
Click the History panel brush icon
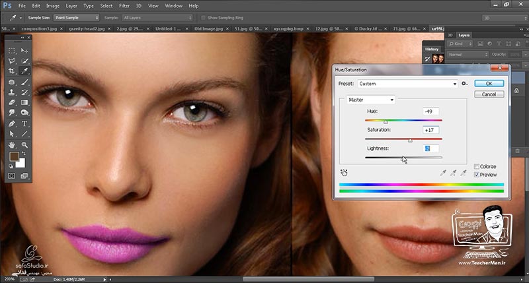(x=427, y=59)
